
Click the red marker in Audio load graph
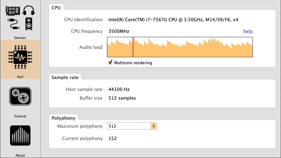(x=133, y=47)
